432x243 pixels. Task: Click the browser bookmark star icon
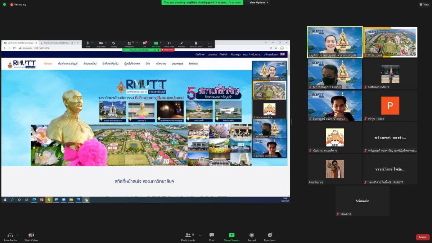(x=276, y=48)
